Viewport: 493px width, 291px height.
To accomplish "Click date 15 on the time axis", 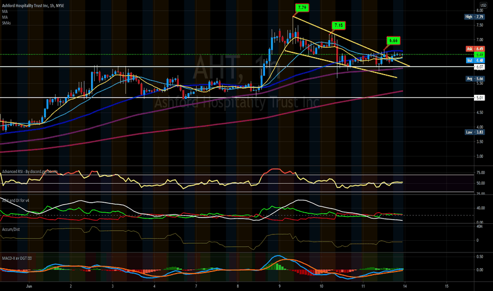I will [x=447, y=286].
